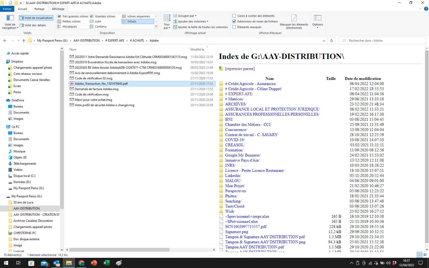Open OneDrive in the navigation pane

[x=18, y=100]
